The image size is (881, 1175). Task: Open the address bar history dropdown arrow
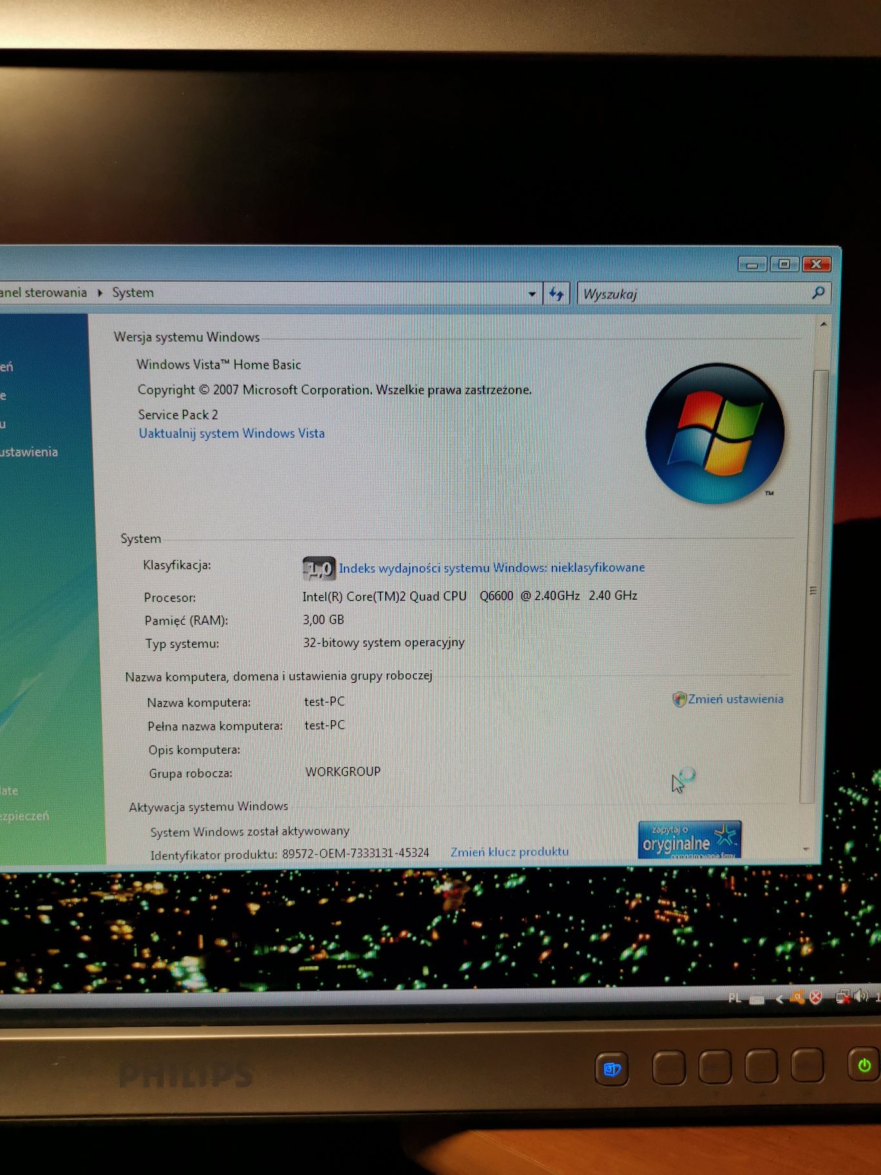[x=532, y=294]
